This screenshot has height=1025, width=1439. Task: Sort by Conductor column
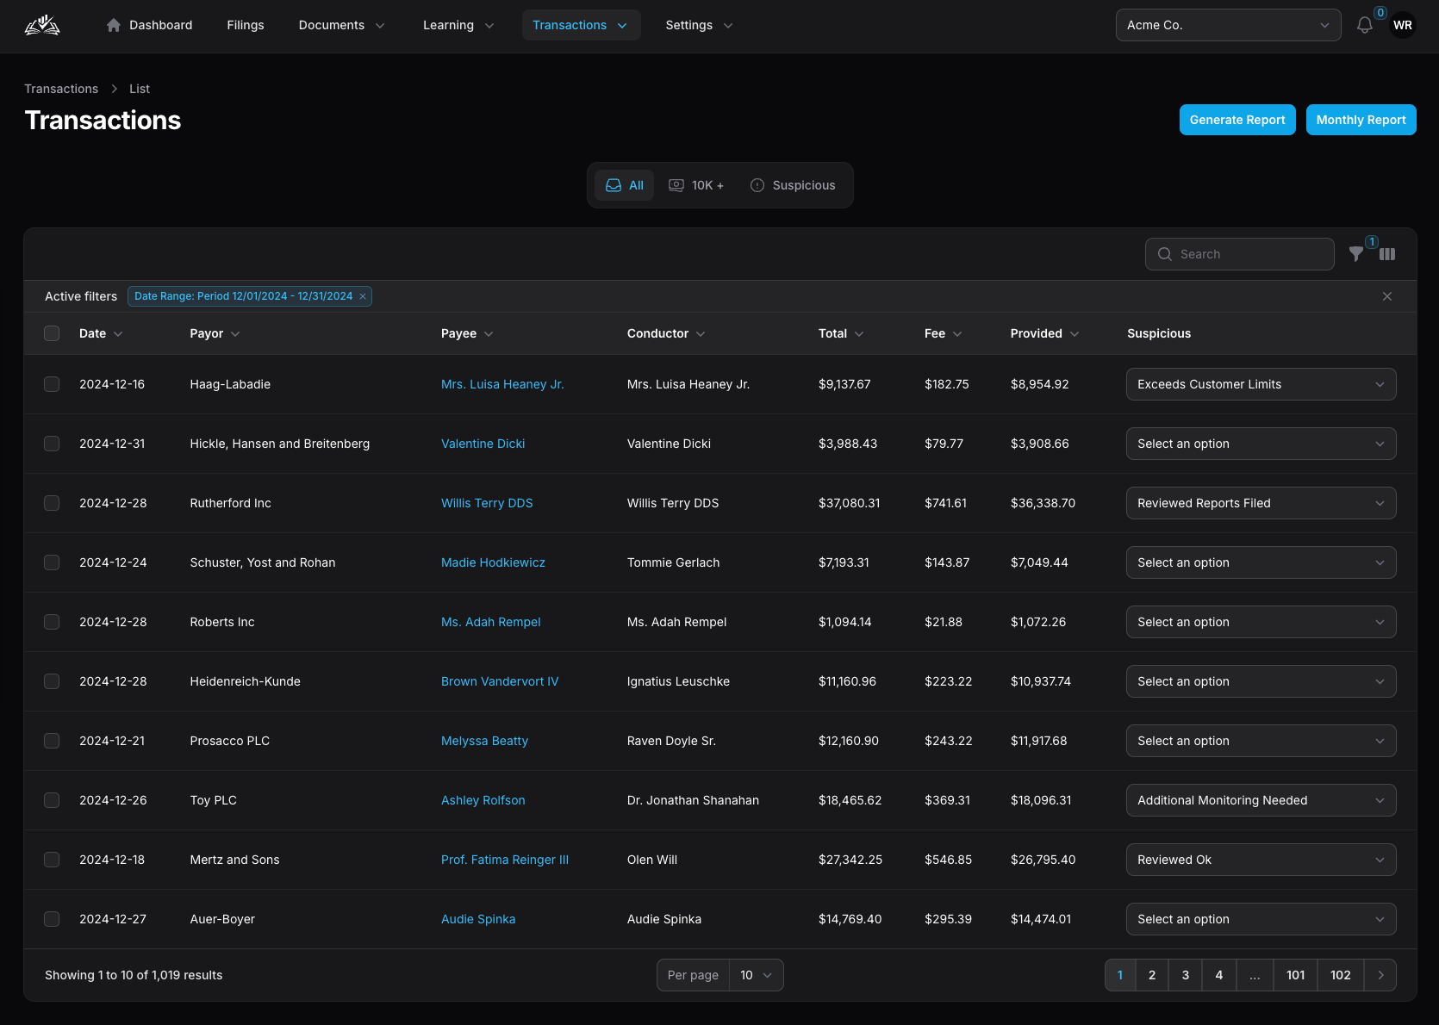pos(666,333)
